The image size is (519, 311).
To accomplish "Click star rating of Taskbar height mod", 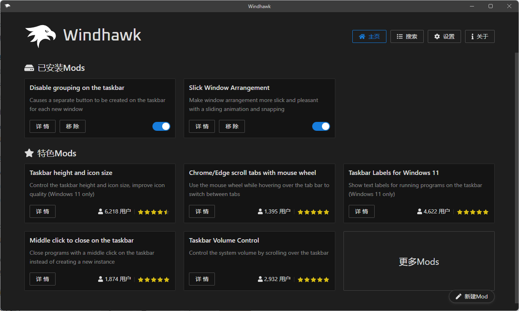I will tap(153, 212).
